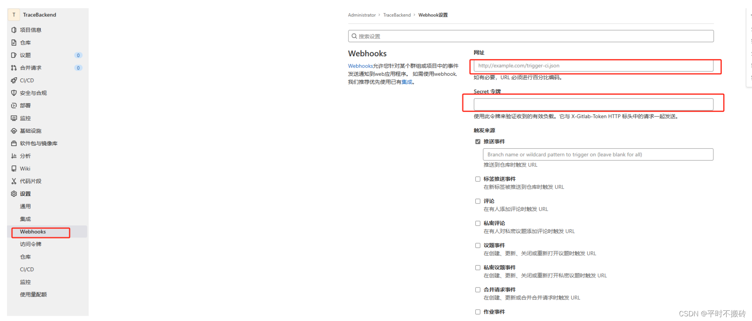The image size is (752, 321).
Task: Click the scissors icon for 代码片段
Action: [x=14, y=181]
